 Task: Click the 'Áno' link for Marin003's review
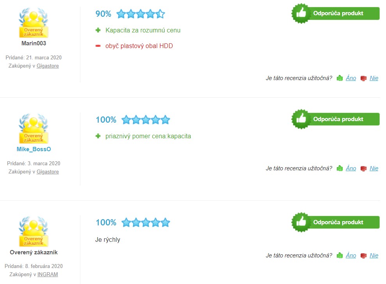point(351,78)
